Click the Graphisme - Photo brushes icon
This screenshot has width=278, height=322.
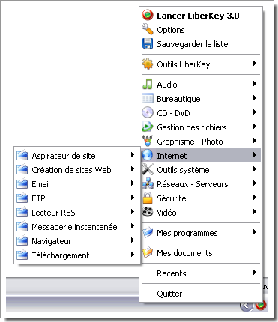coord(148,141)
